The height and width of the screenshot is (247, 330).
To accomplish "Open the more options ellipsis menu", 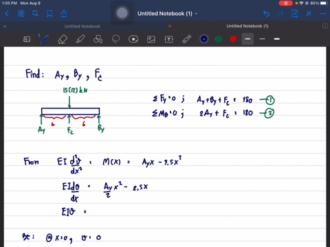I will (x=323, y=14).
